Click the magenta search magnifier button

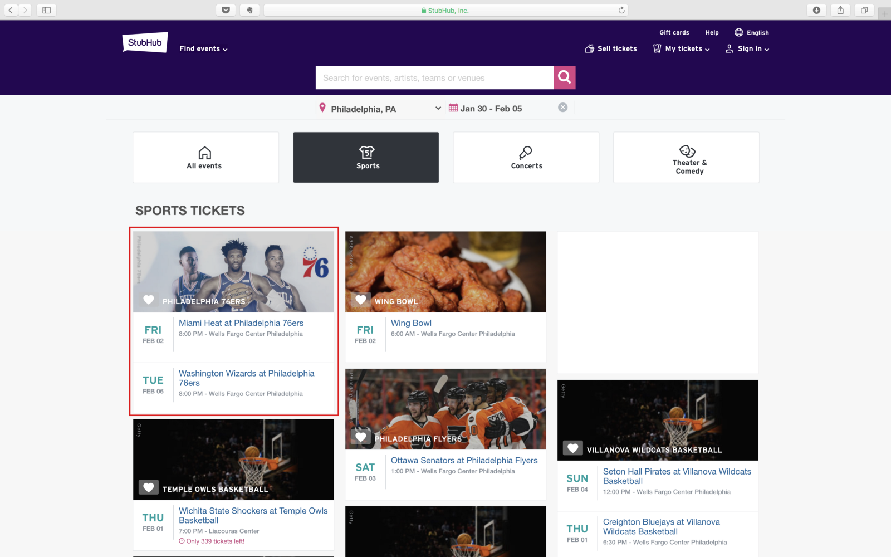click(x=564, y=77)
